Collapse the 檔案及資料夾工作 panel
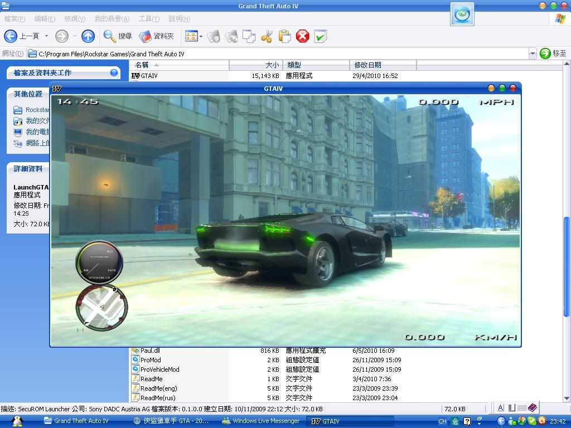Image resolution: width=571 pixels, height=428 pixels. [114, 72]
